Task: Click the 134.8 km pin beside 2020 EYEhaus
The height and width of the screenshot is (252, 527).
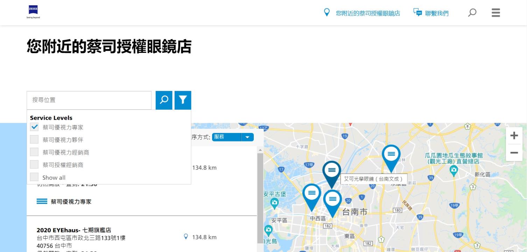Action: [186, 237]
